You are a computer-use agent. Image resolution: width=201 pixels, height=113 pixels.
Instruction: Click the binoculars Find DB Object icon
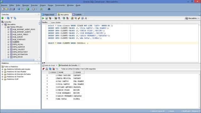click(x=49, y=9)
